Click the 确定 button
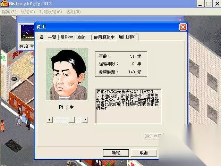Image resolution: width=221 pixels, height=166 pixels. click(x=116, y=153)
